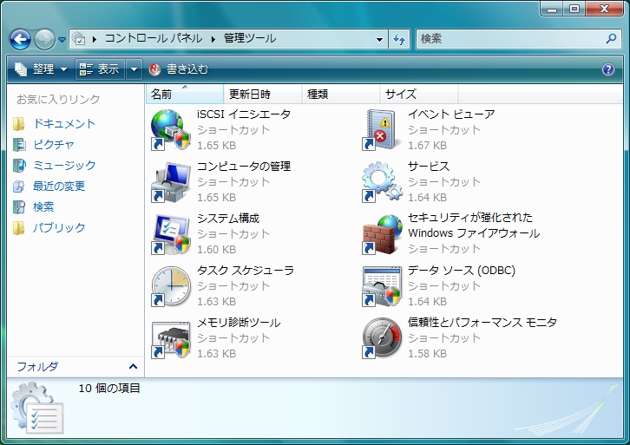This screenshot has width=630, height=445.
Task: Minimize the 管理ツール window
Action: (552, 9)
